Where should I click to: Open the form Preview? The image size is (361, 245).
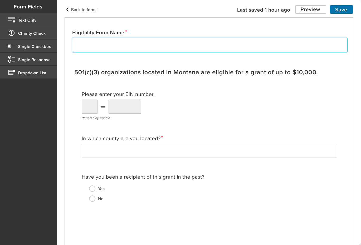(x=310, y=9)
